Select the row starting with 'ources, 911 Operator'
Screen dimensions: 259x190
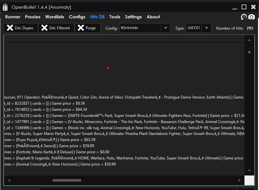point(124,97)
